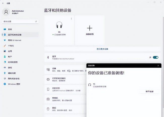The width and height of the screenshot is (164, 117).
Task: Maximize the Settings window
Action: click(154, 2)
